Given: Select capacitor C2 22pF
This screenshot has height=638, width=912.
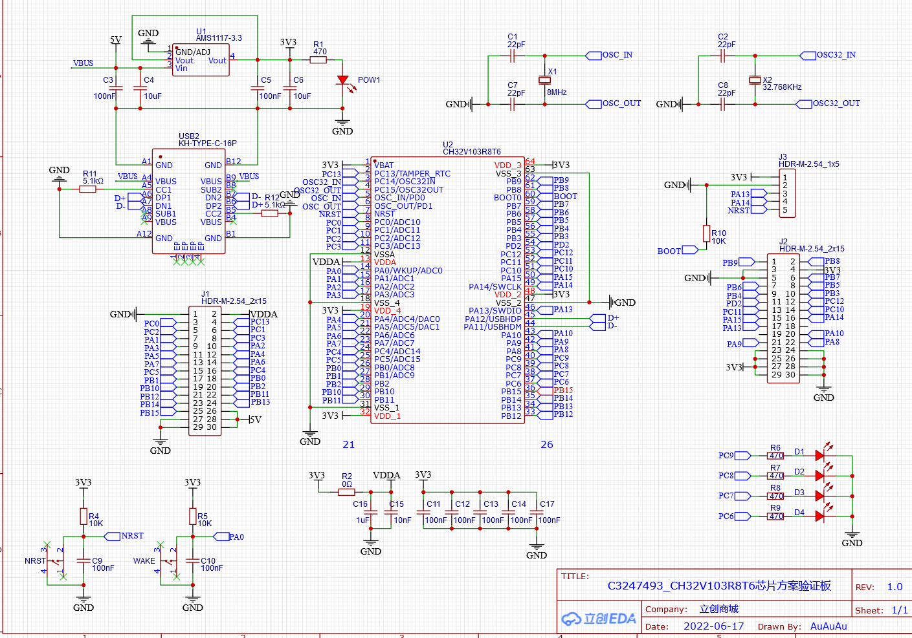Looking at the screenshot, I should coord(723,56).
